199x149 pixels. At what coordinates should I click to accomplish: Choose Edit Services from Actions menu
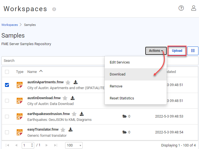click(x=136, y=62)
